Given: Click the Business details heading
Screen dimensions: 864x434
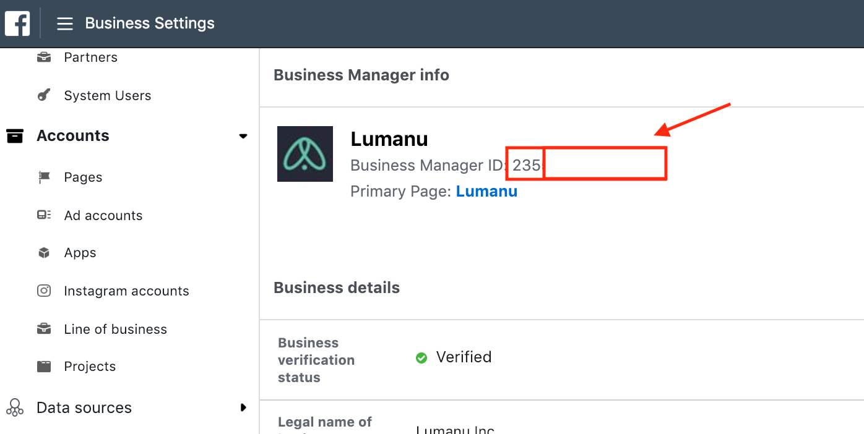Looking at the screenshot, I should (x=337, y=287).
